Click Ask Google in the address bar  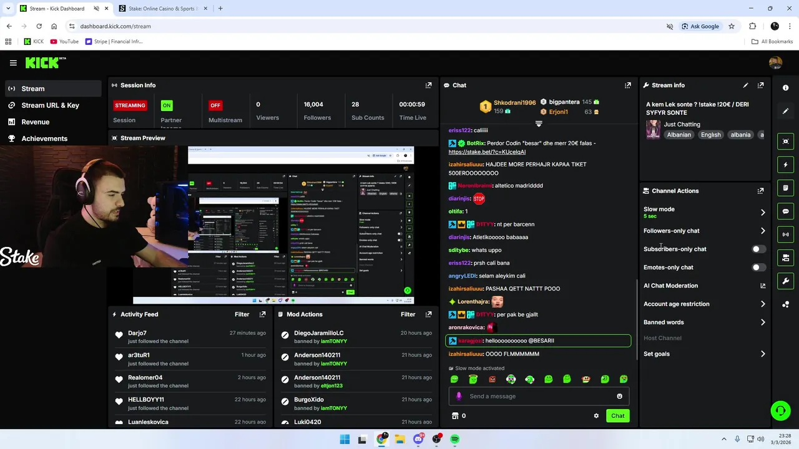click(x=700, y=26)
